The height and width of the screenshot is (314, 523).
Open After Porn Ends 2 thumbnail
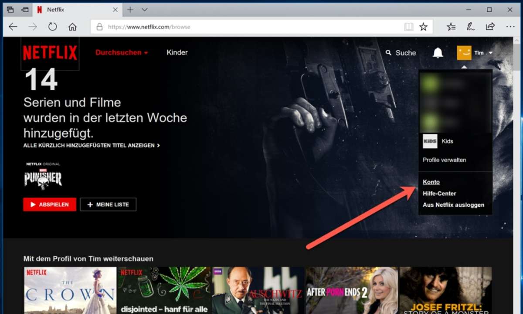click(x=352, y=290)
